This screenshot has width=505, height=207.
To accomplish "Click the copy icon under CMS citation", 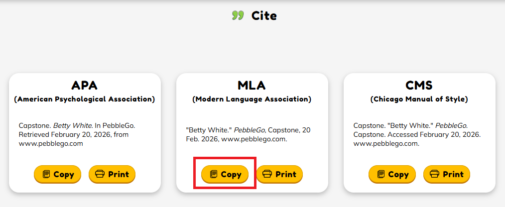I will tap(381, 174).
